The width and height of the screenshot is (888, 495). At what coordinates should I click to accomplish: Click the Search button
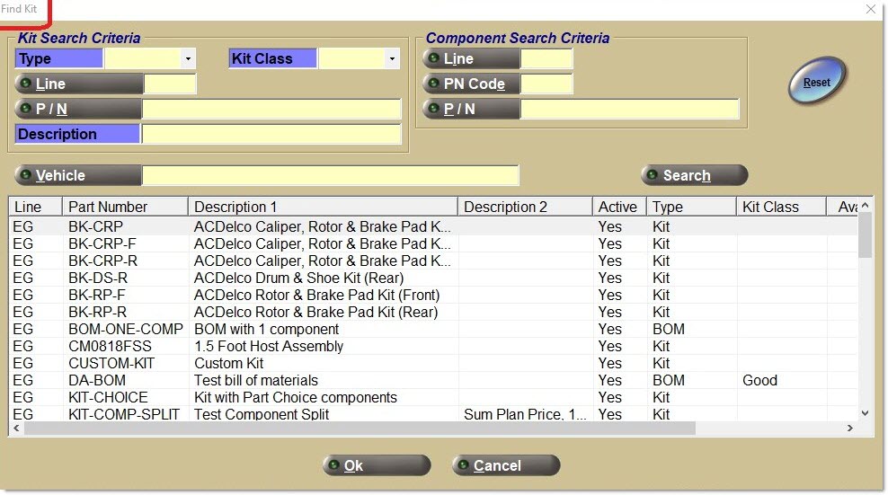[x=694, y=175]
